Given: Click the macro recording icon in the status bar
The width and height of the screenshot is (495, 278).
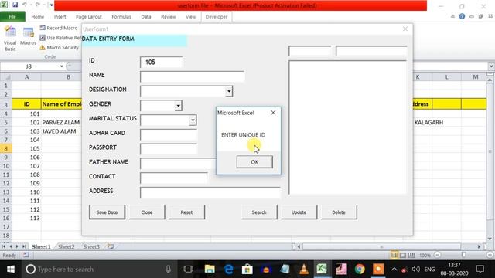Looking at the screenshot, I should pyautogui.click(x=26, y=255).
